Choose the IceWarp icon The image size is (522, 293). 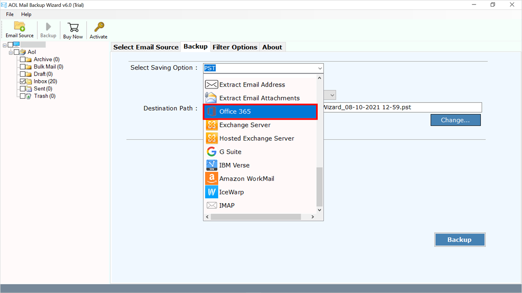(x=211, y=192)
